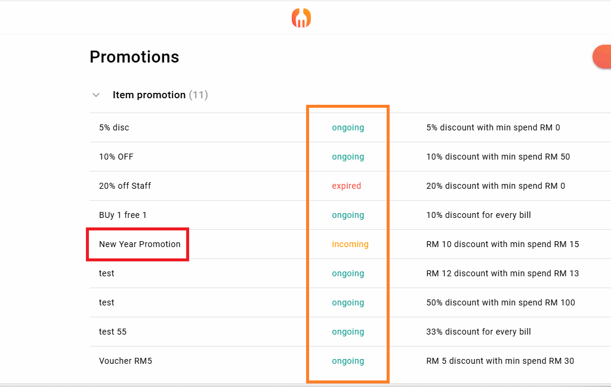This screenshot has height=387, width=611.
Task: Select the 5% disc promotion
Action: pyautogui.click(x=114, y=127)
